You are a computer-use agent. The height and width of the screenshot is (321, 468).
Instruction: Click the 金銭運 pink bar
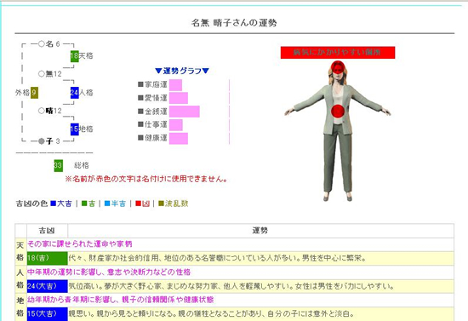click(x=185, y=112)
